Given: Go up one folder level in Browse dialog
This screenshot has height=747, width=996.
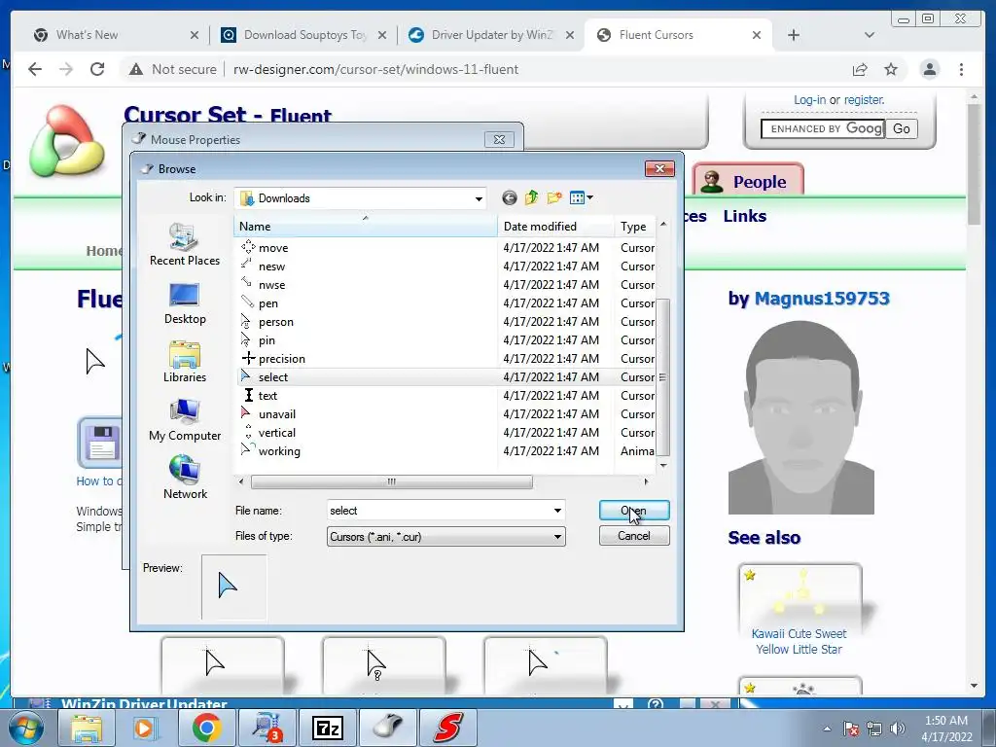Looking at the screenshot, I should point(532,198).
